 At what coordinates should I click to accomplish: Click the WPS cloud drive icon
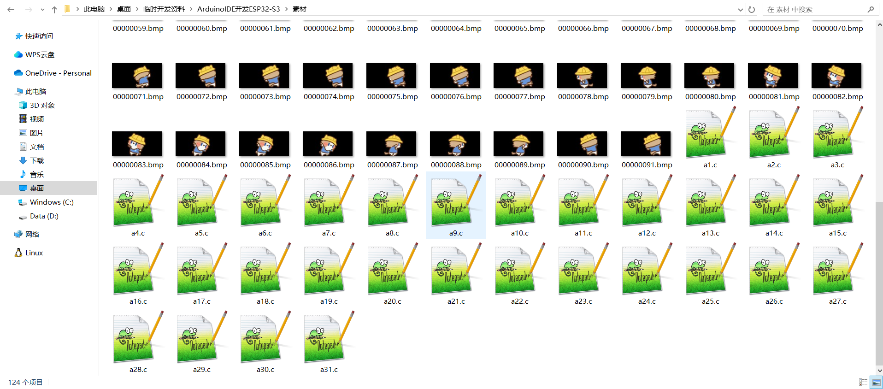[18, 54]
